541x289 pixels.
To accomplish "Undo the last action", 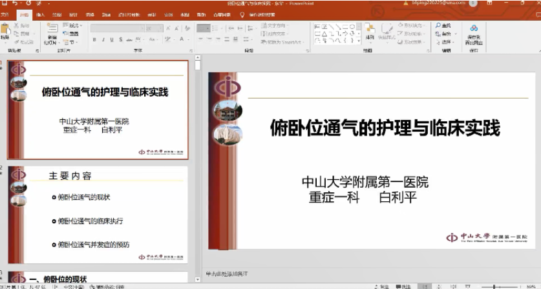I will pos(15,3).
